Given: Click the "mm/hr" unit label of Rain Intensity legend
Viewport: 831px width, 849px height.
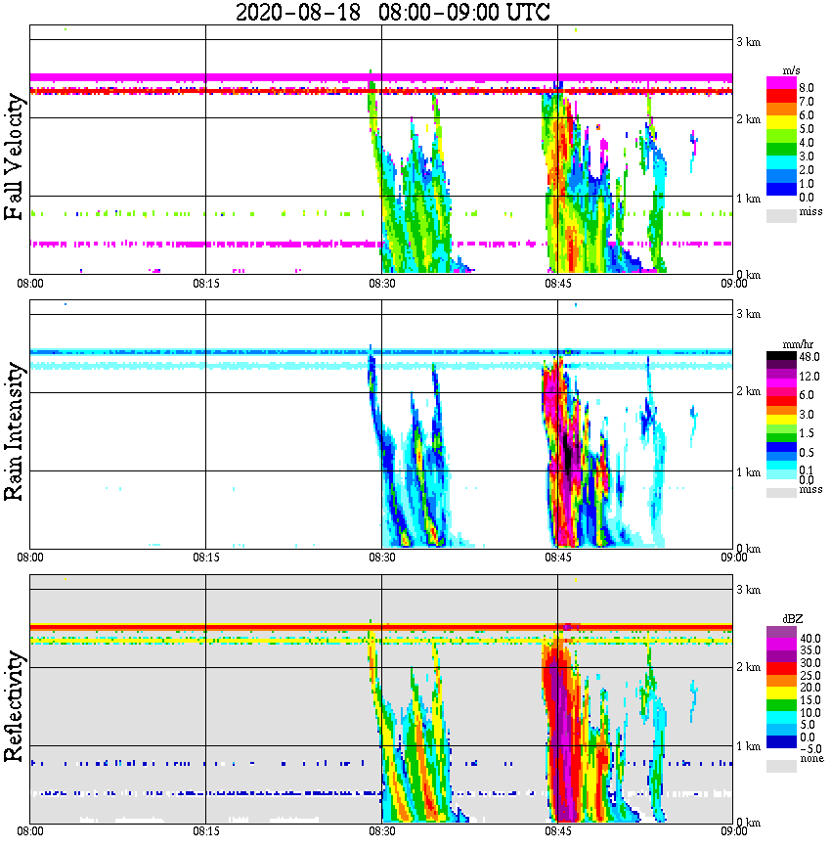Looking at the screenshot, I should pyautogui.click(x=798, y=344).
